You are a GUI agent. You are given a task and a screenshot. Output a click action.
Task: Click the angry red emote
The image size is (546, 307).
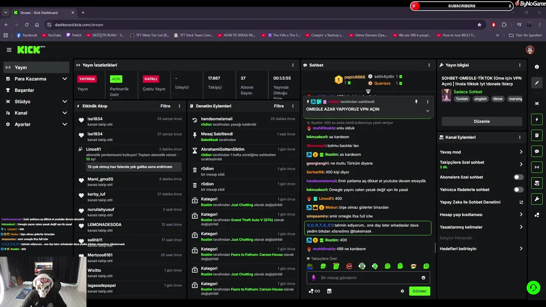349,266
